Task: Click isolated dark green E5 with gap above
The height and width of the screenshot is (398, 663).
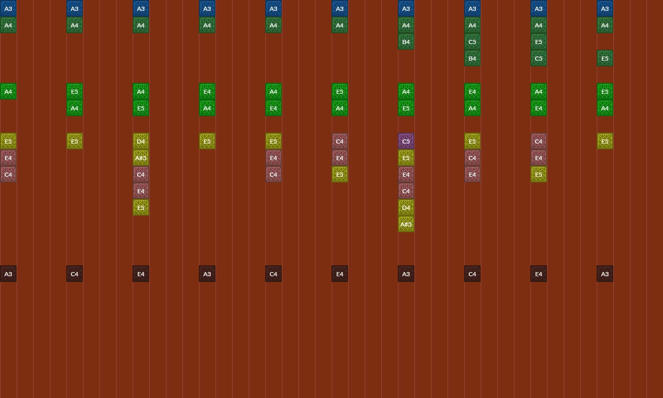Action: pos(605,58)
